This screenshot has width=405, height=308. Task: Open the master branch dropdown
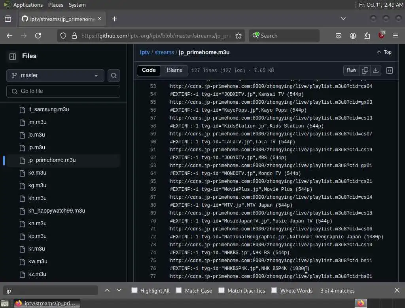click(55, 76)
